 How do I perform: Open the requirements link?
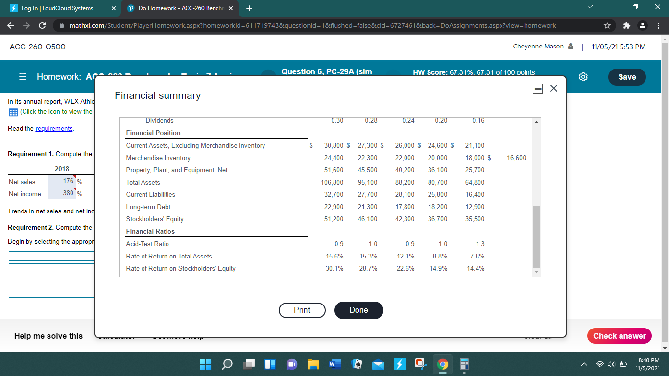coord(54,128)
